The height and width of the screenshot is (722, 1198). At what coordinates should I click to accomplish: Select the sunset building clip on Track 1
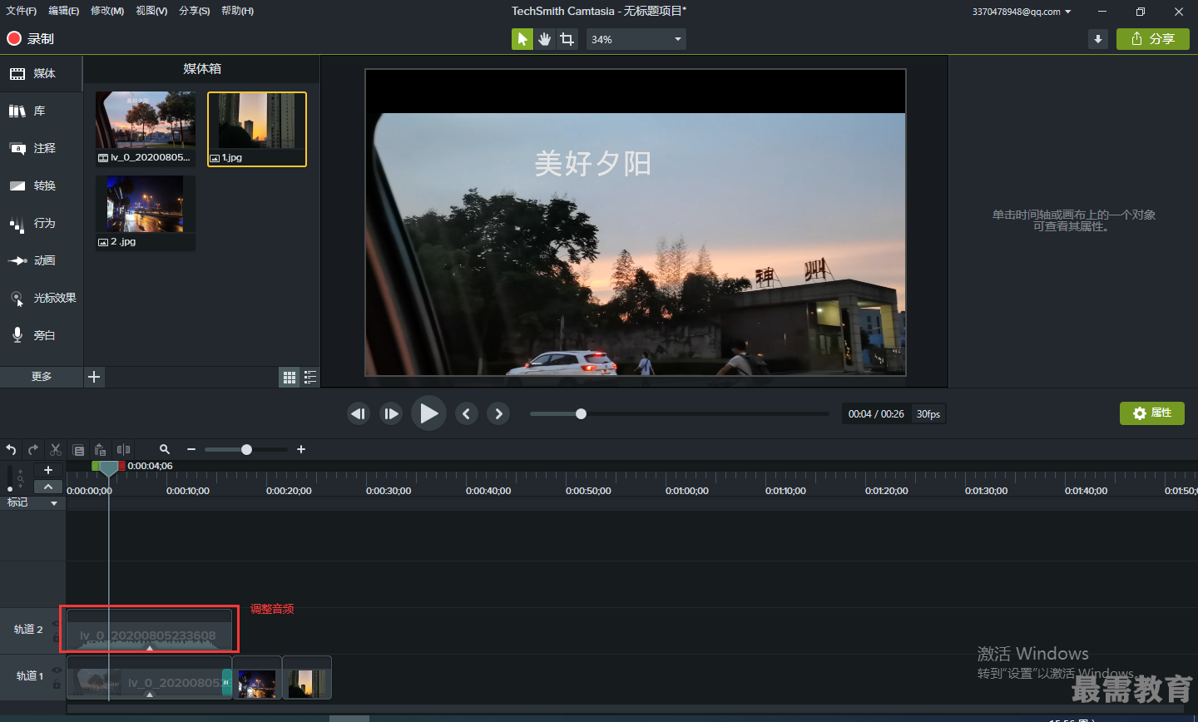307,678
